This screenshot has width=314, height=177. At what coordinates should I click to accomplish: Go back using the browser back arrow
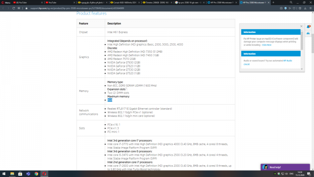(x=4, y=8)
